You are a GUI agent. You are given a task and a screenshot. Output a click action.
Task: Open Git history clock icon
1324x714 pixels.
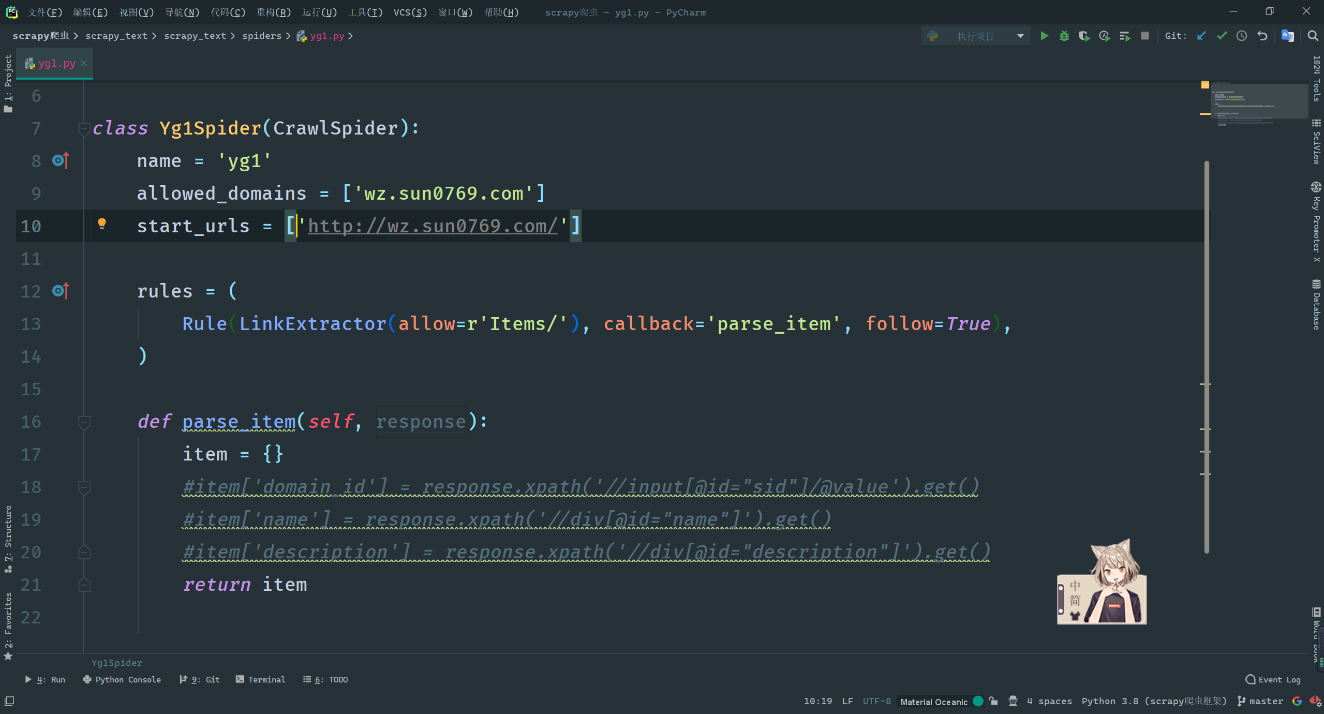[x=1242, y=36]
